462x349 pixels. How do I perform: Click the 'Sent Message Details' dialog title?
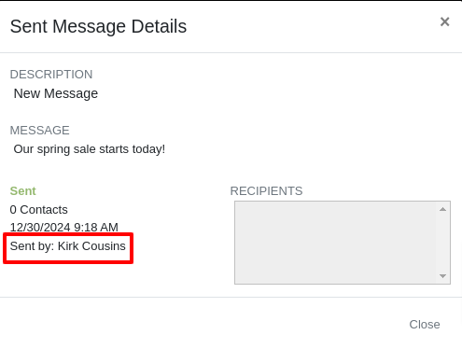point(98,26)
